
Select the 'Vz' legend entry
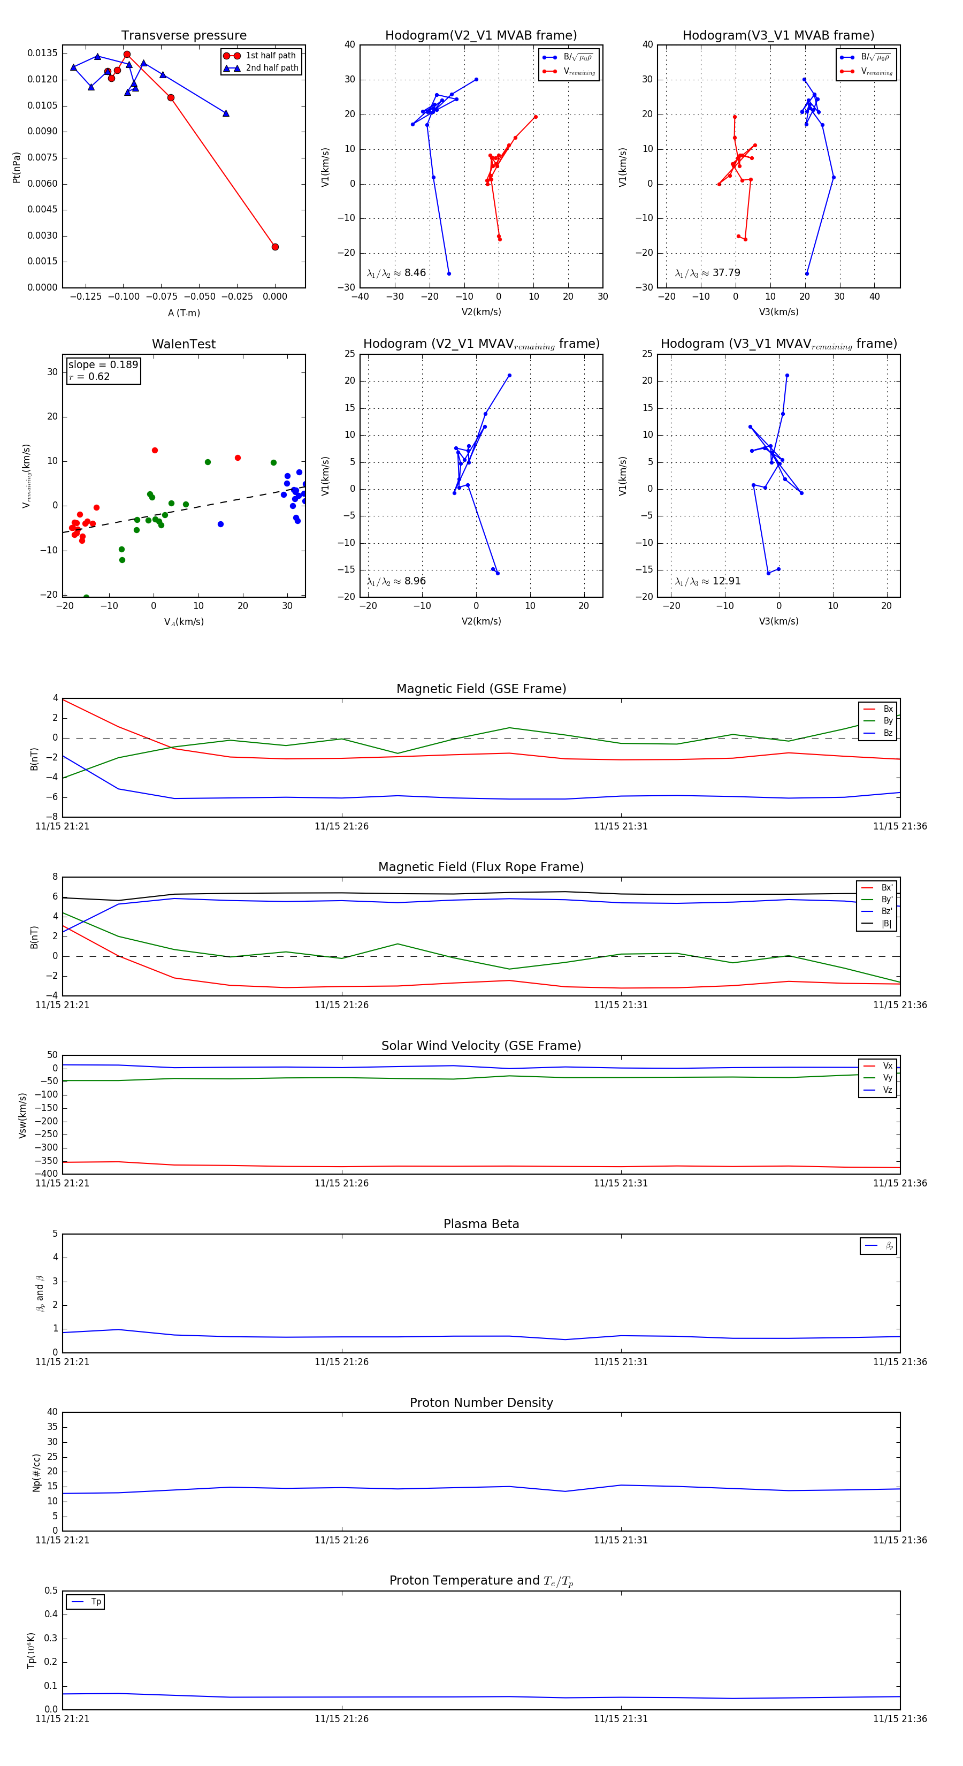(x=878, y=1090)
